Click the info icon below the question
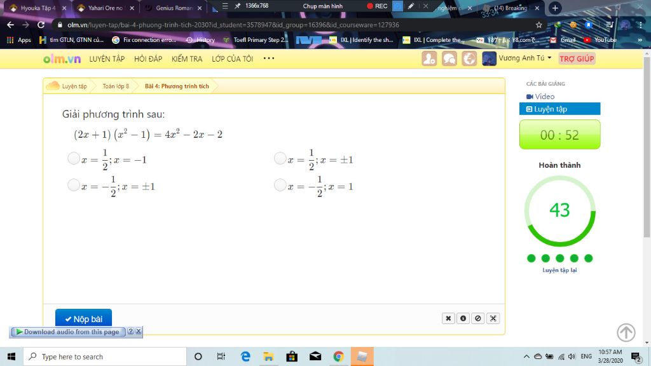 click(x=463, y=318)
